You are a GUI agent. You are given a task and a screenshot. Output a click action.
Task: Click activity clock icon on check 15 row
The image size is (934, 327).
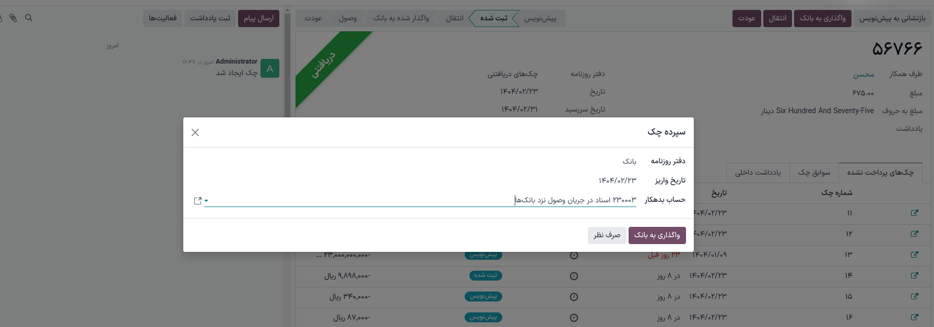(574, 297)
